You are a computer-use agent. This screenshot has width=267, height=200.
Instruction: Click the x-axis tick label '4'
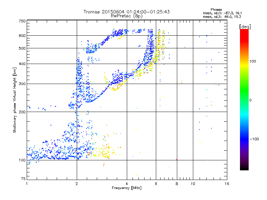[x=127, y=184]
